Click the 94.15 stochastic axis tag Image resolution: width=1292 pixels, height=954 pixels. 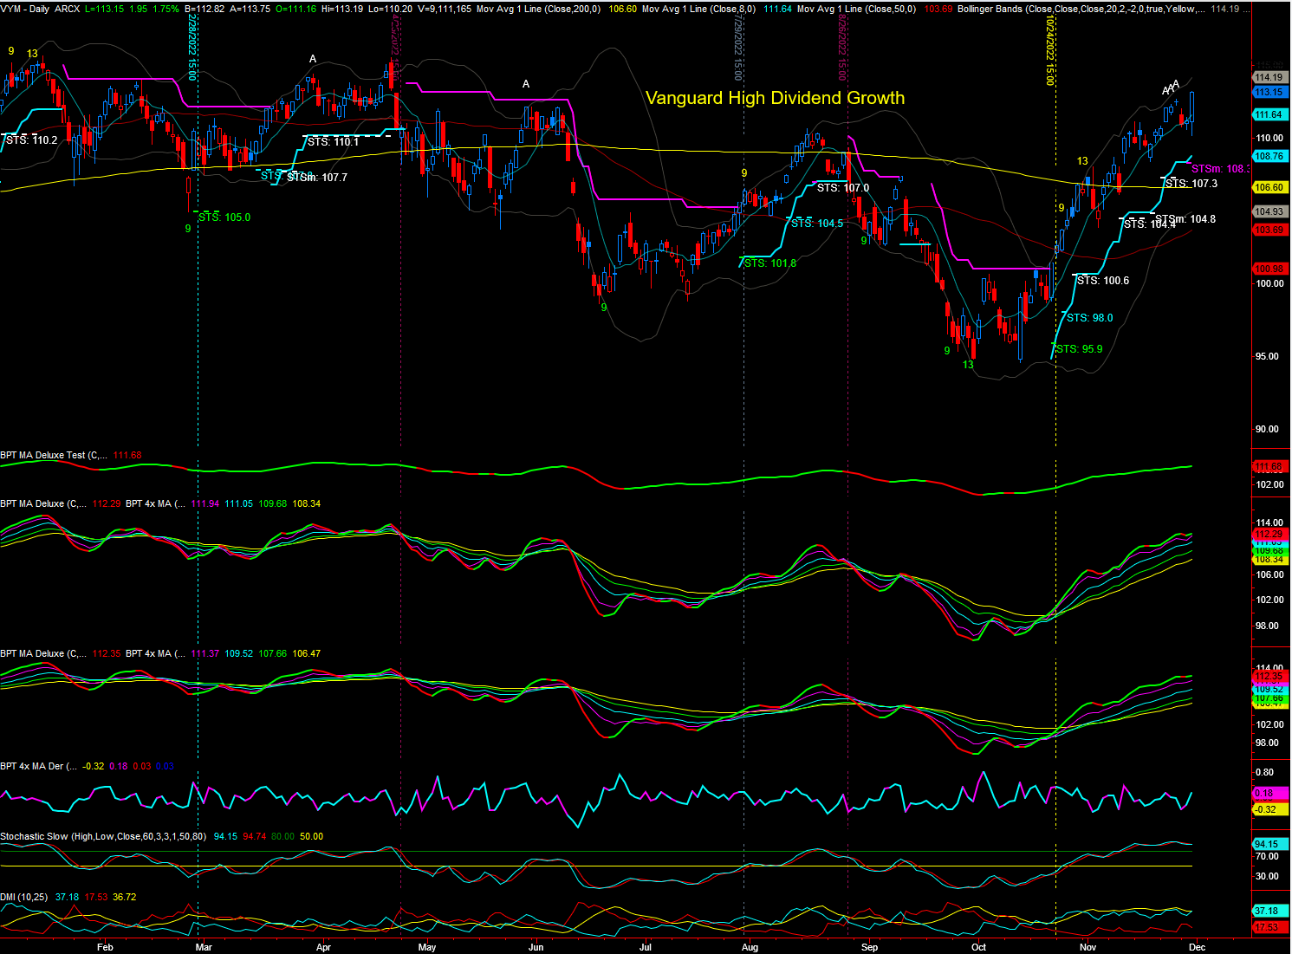pyautogui.click(x=1269, y=844)
